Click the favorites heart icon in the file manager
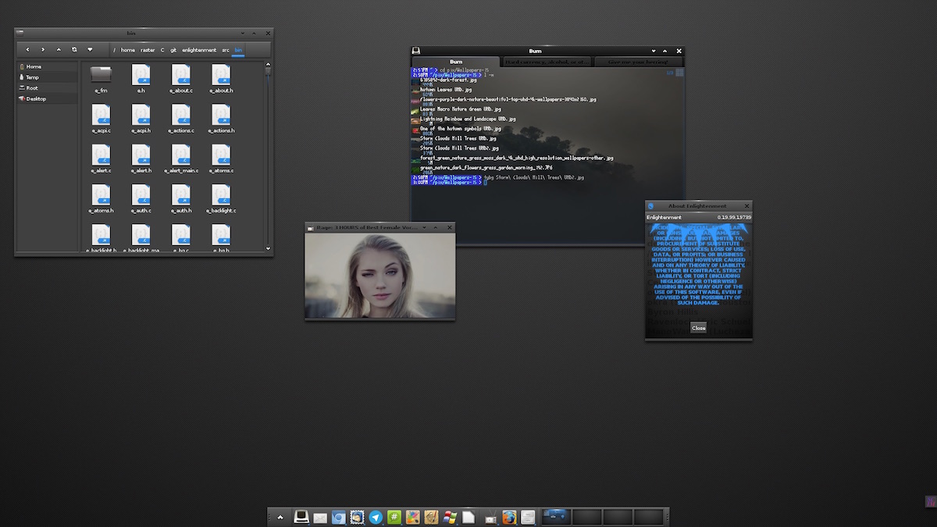The image size is (937, 527). click(x=90, y=49)
